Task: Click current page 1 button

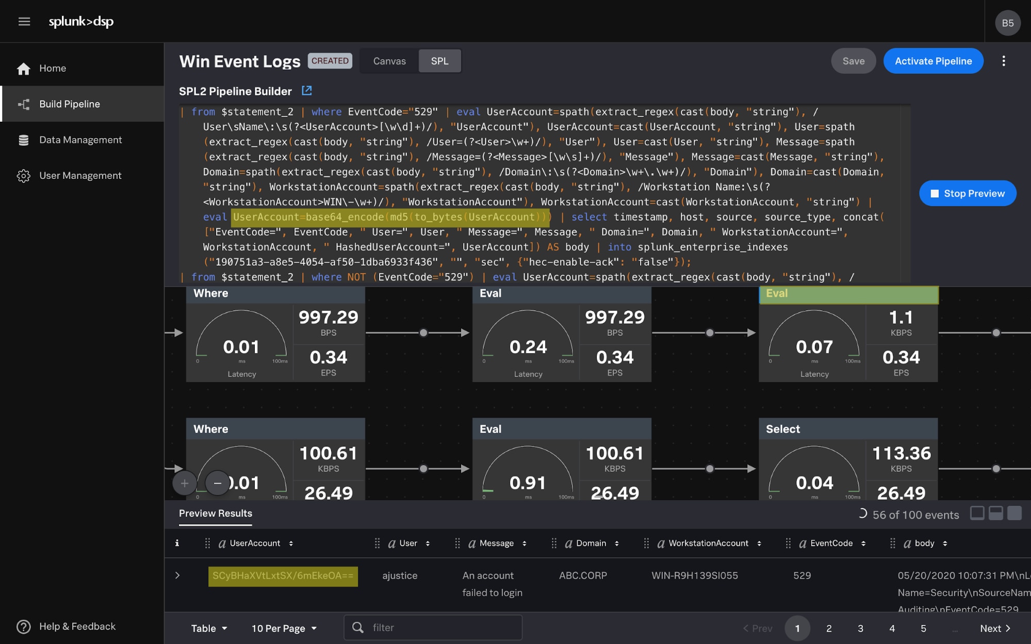Action: click(x=797, y=628)
